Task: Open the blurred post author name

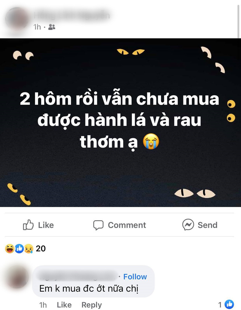Action: pos(72,15)
